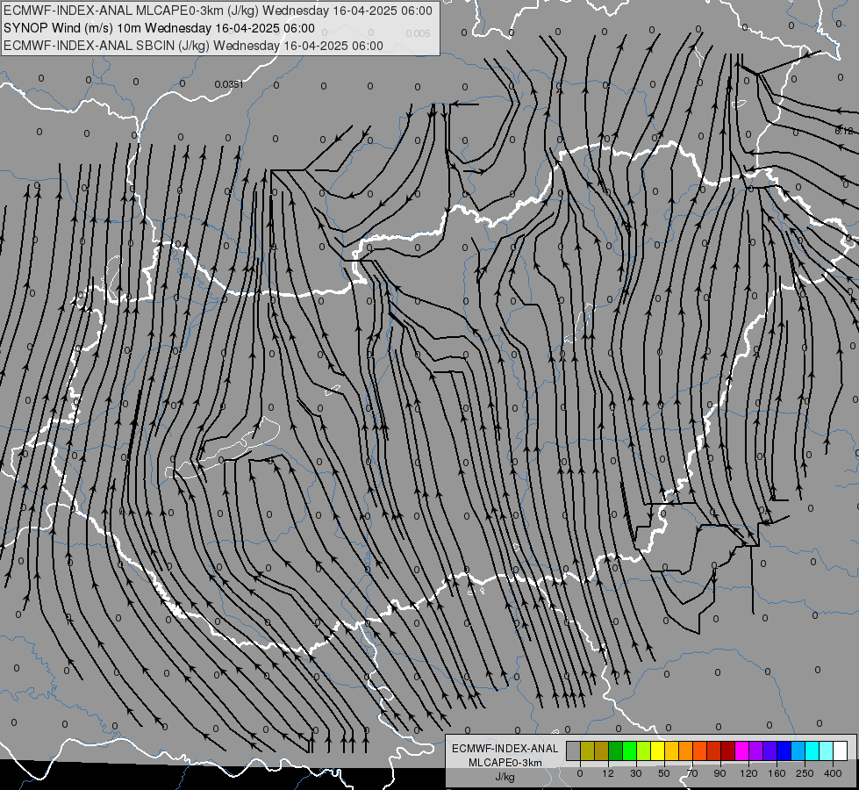Click the 250 tick label in legend
This screenshot has height=790, width=859.
tap(805, 773)
